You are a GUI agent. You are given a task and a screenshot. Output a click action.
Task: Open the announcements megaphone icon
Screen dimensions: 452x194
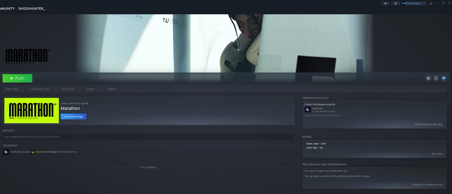tap(385, 3)
